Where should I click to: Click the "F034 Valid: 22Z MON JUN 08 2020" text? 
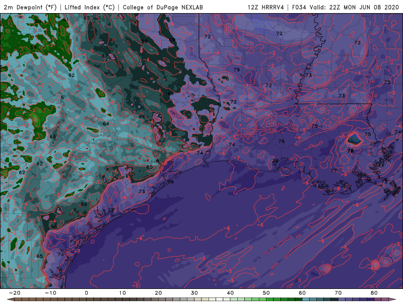point(346,7)
